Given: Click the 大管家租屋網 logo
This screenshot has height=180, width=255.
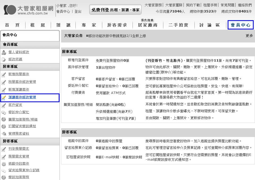Looking at the screenshot, I should [29, 10].
